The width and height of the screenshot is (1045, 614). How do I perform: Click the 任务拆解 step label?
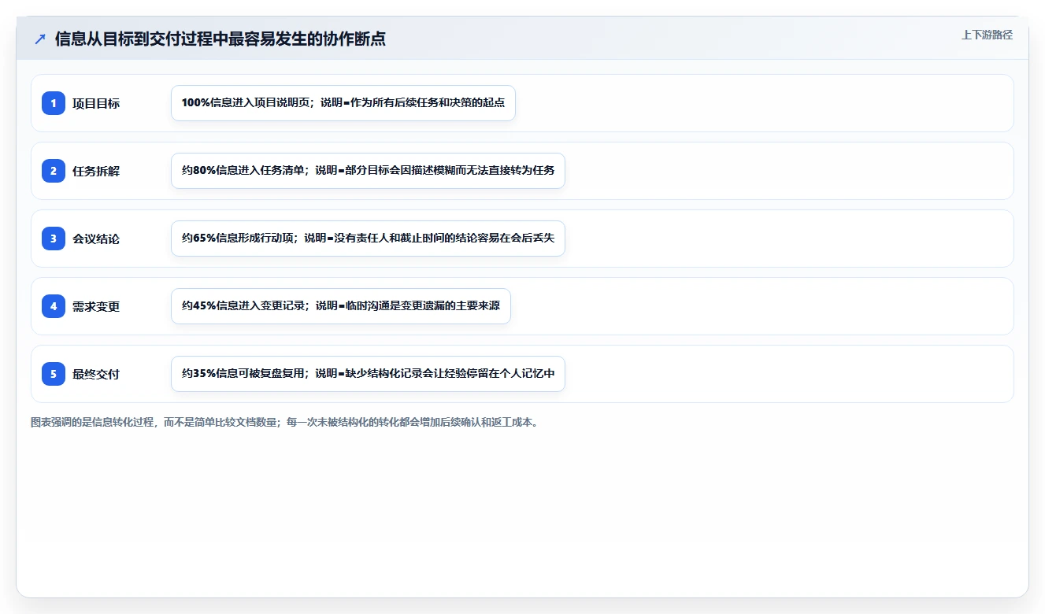pos(96,171)
